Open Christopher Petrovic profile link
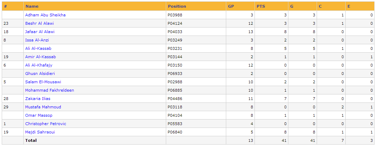This screenshot has height=146, width=376. click(46, 124)
